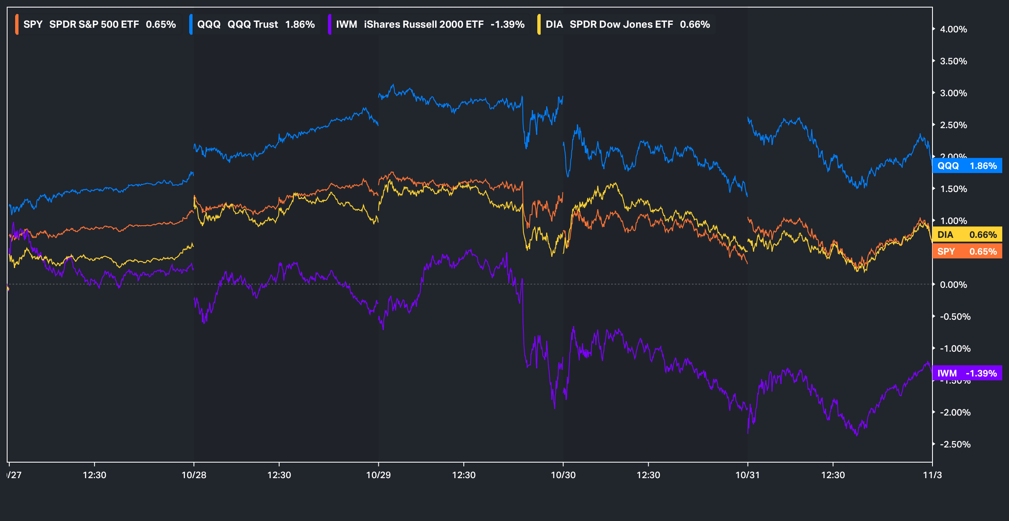Click the 4.00% tick on the percent axis
The image size is (1009, 521).
click(x=954, y=29)
